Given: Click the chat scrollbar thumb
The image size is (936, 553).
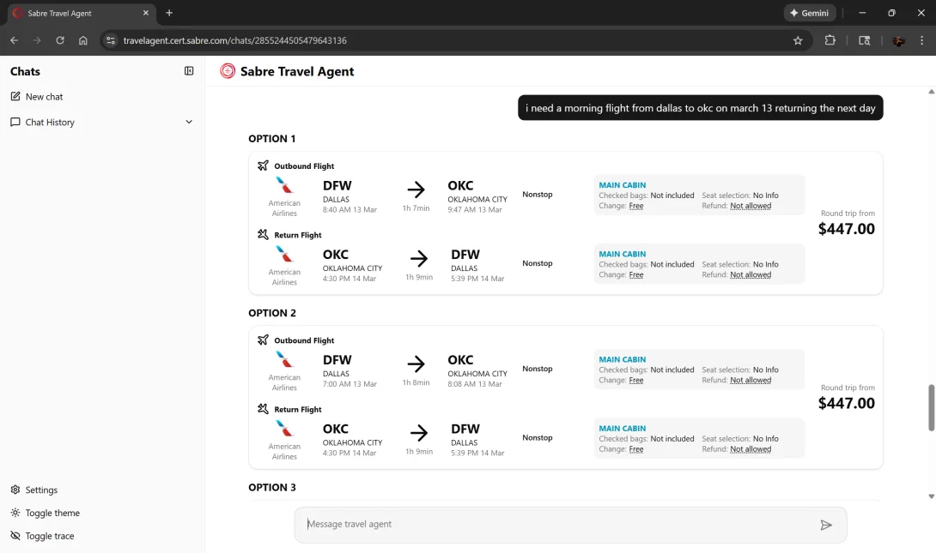Looking at the screenshot, I should [x=931, y=407].
